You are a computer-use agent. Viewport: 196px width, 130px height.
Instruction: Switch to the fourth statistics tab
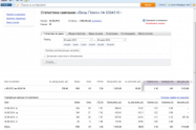click(x=112, y=34)
